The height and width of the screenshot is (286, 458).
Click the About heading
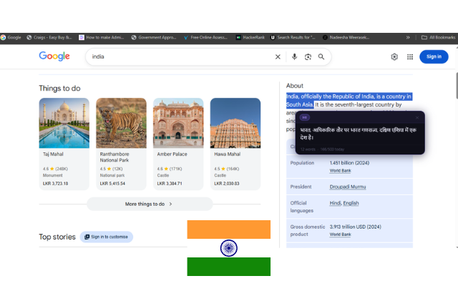(x=294, y=86)
